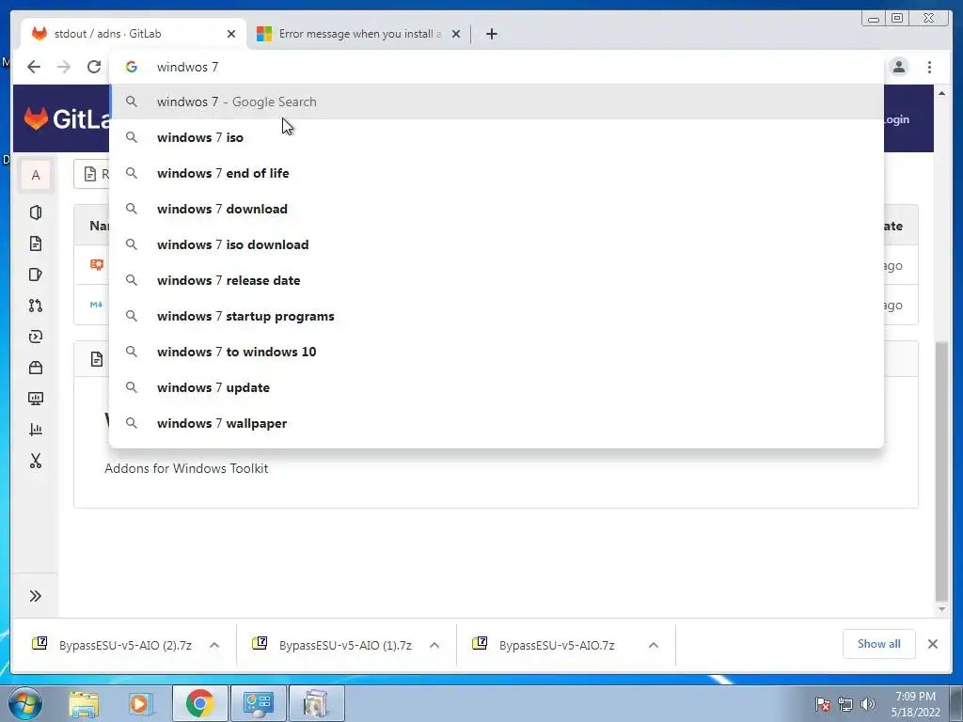The height and width of the screenshot is (722, 963).
Task: Open Control Panel taskbar item
Action: point(258,703)
